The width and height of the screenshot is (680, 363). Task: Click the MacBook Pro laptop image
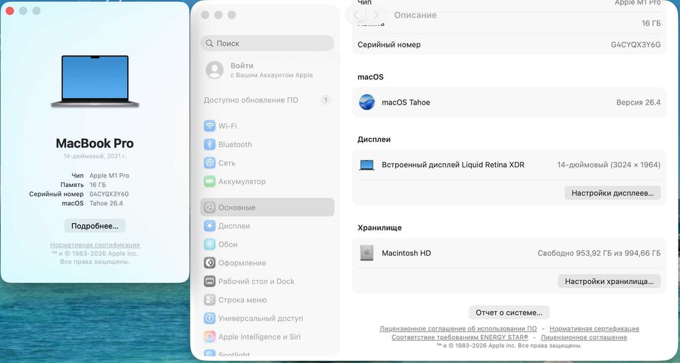(x=95, y=81)
